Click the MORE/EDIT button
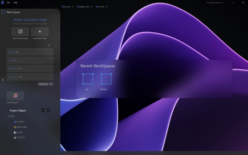The image size is (248, 155). 45,84
